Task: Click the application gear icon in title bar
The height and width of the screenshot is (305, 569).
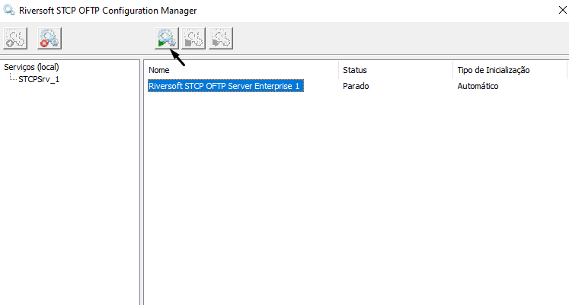Action: point(9,10)
